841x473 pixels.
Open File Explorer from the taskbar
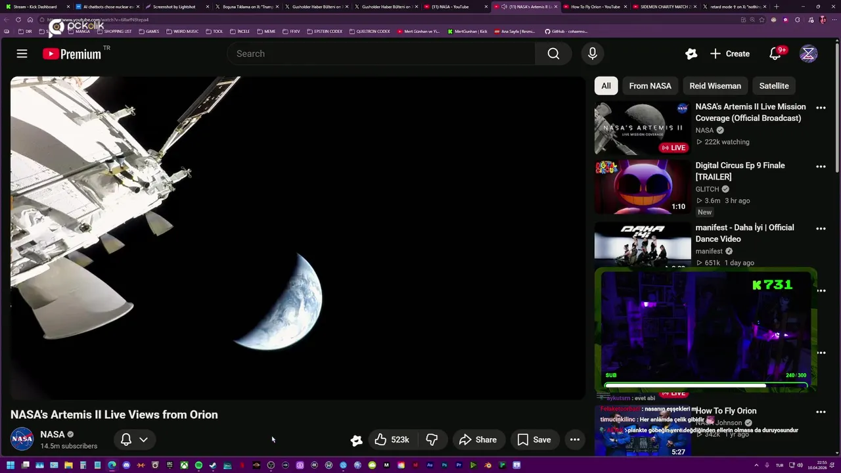pyautogui.click(x=68, y=465)
